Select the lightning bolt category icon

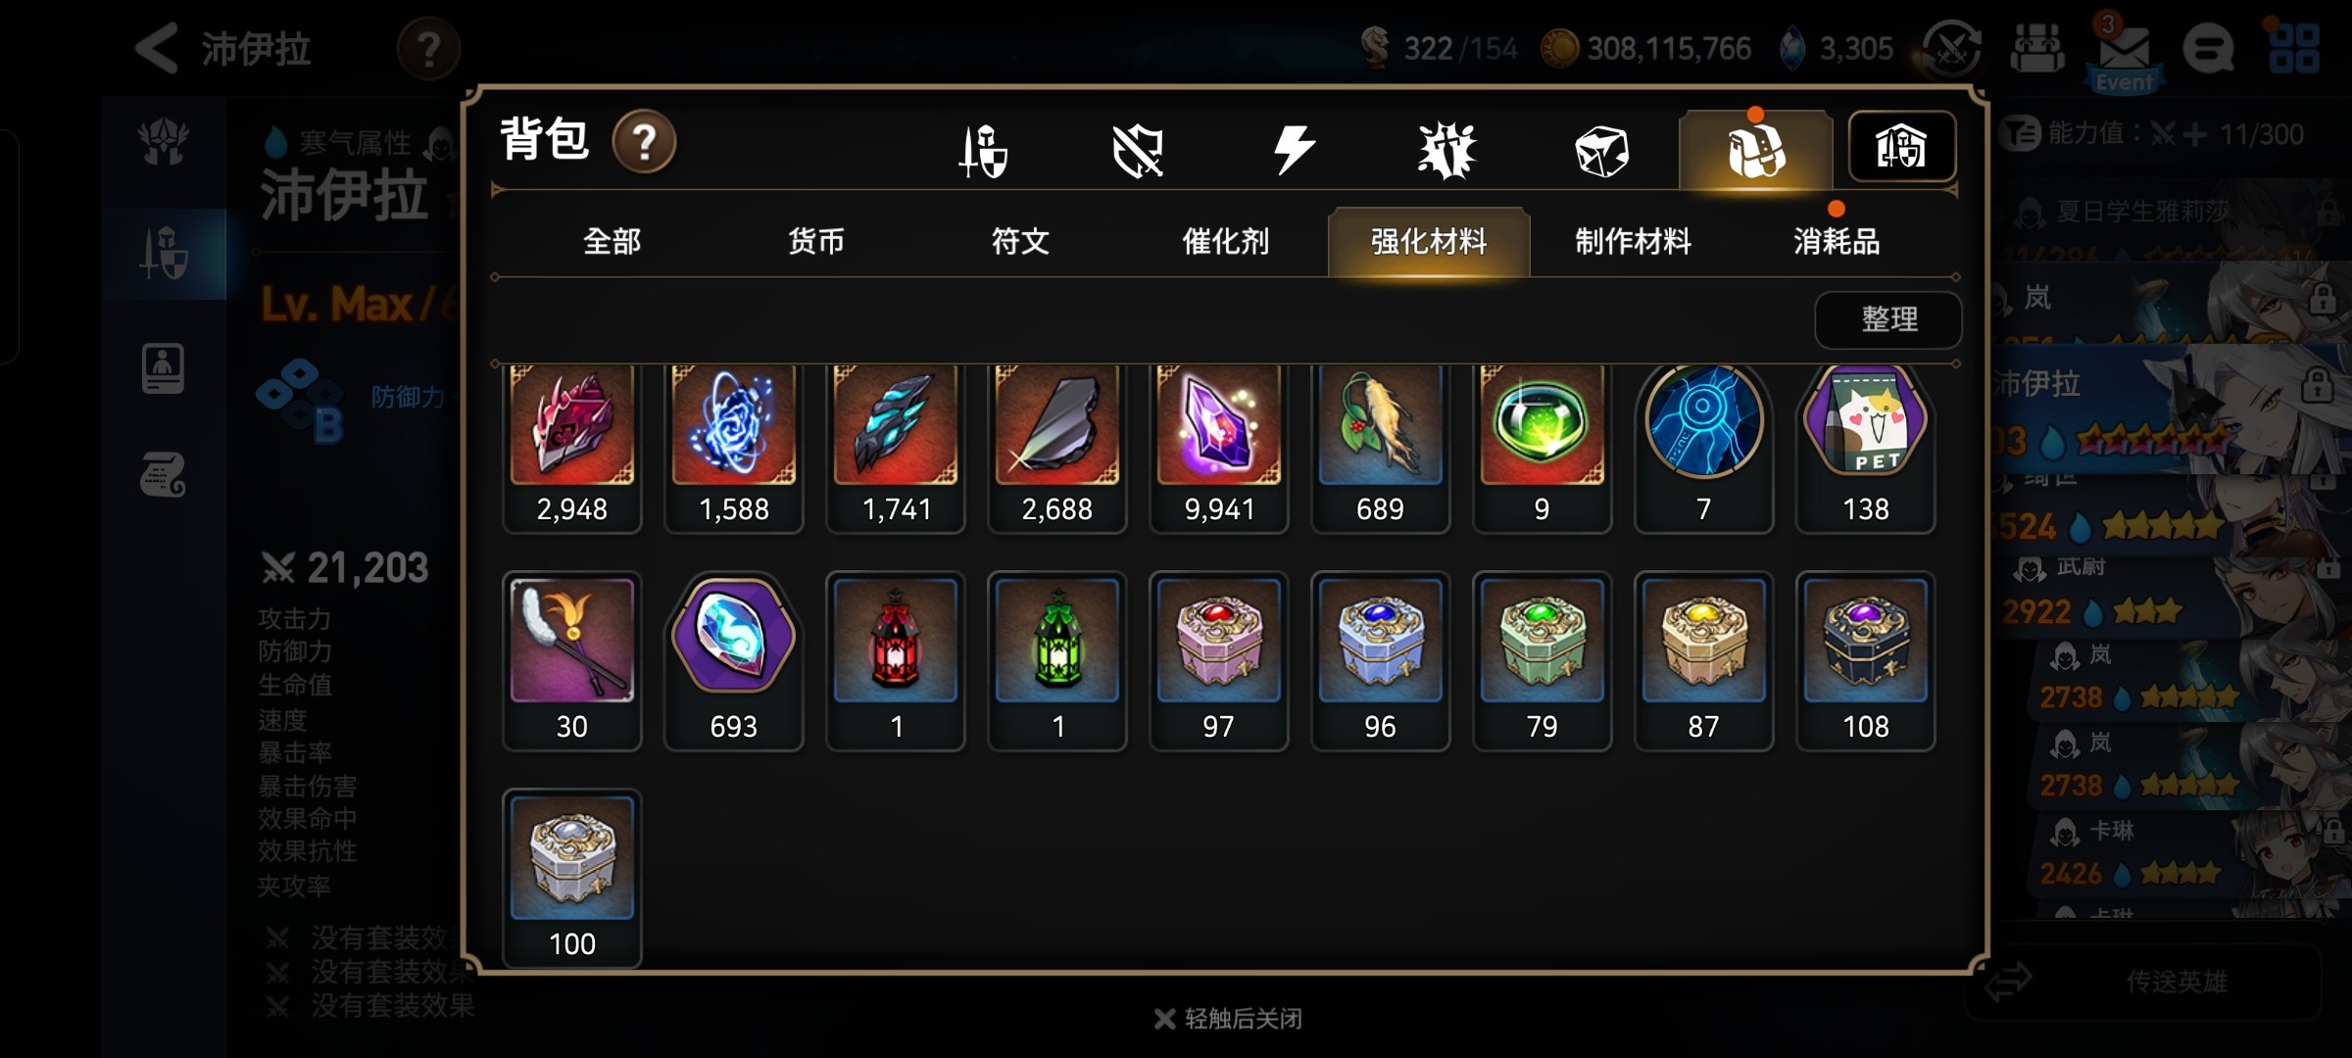[x=1293, y=151]
